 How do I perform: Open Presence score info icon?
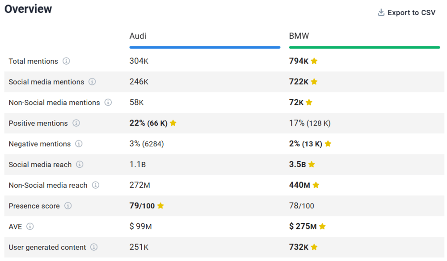pyautogui.click(x=68, y=206)
